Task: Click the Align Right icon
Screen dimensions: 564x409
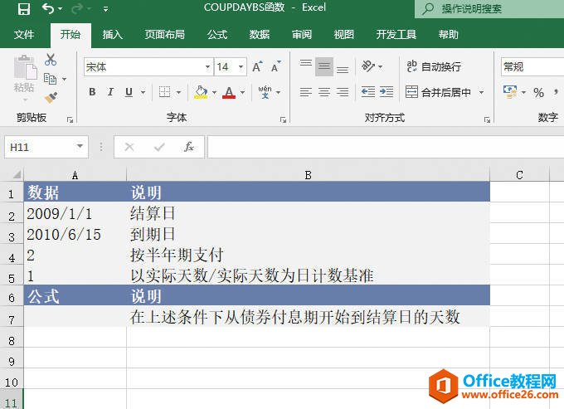Action: pos(343,92)
